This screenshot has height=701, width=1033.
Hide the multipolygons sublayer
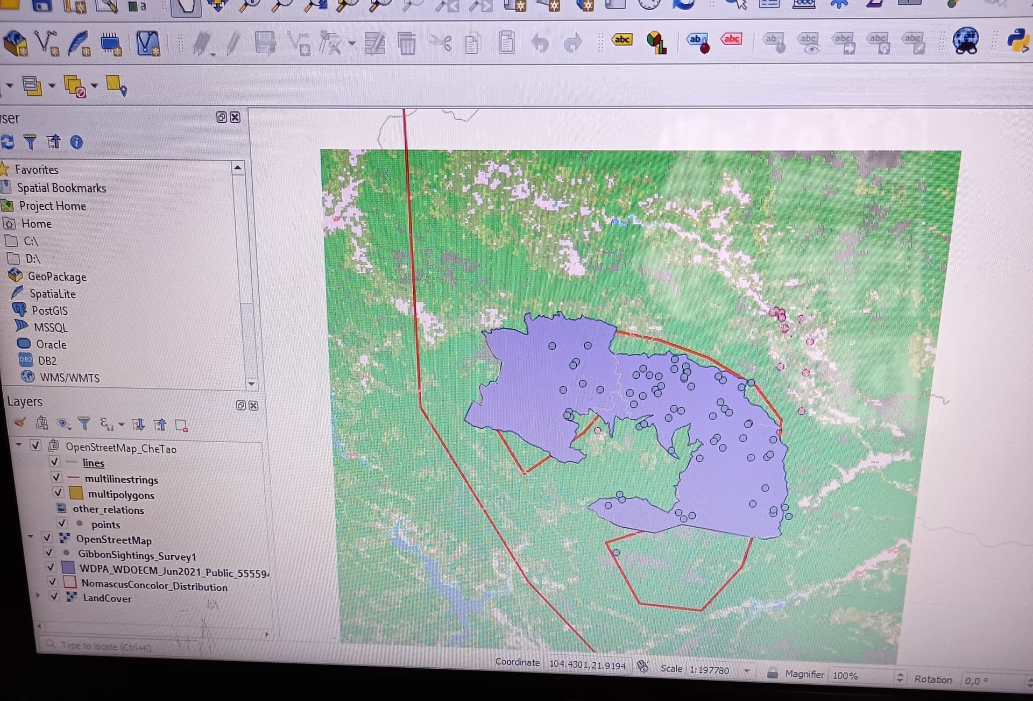[x=58, y=492]
